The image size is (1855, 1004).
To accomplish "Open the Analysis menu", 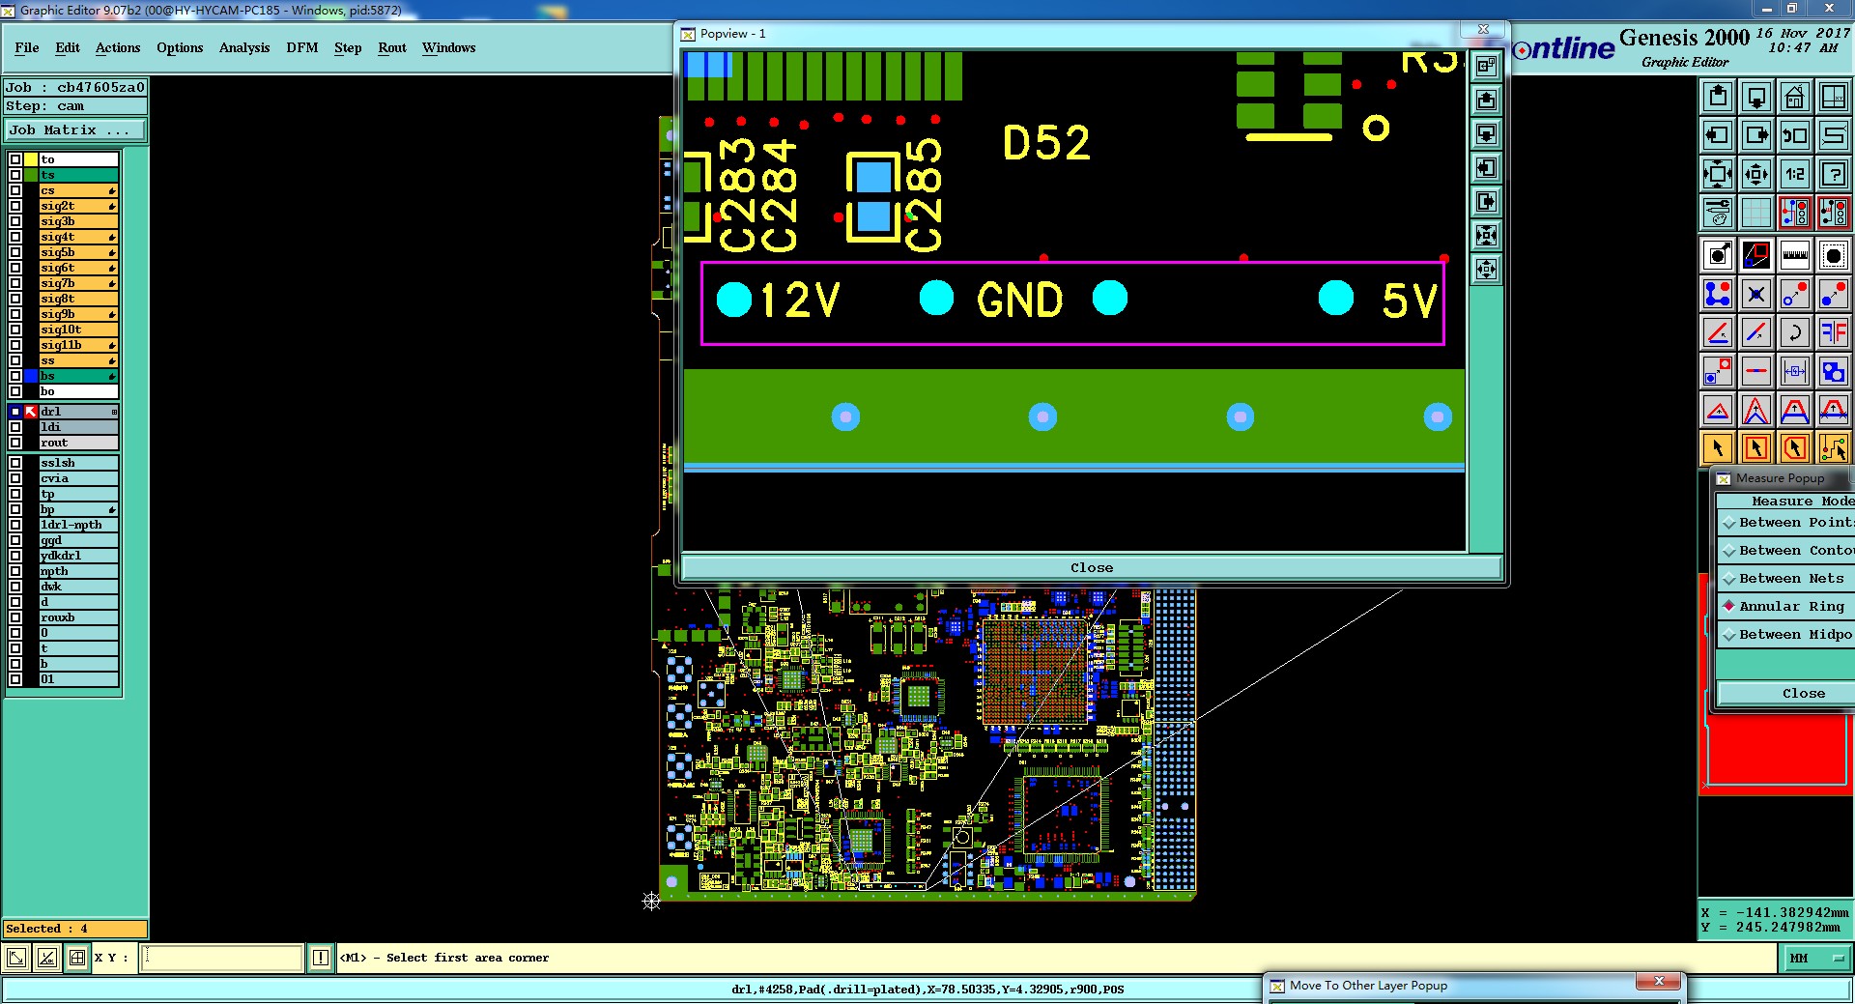I will [244, 47].
